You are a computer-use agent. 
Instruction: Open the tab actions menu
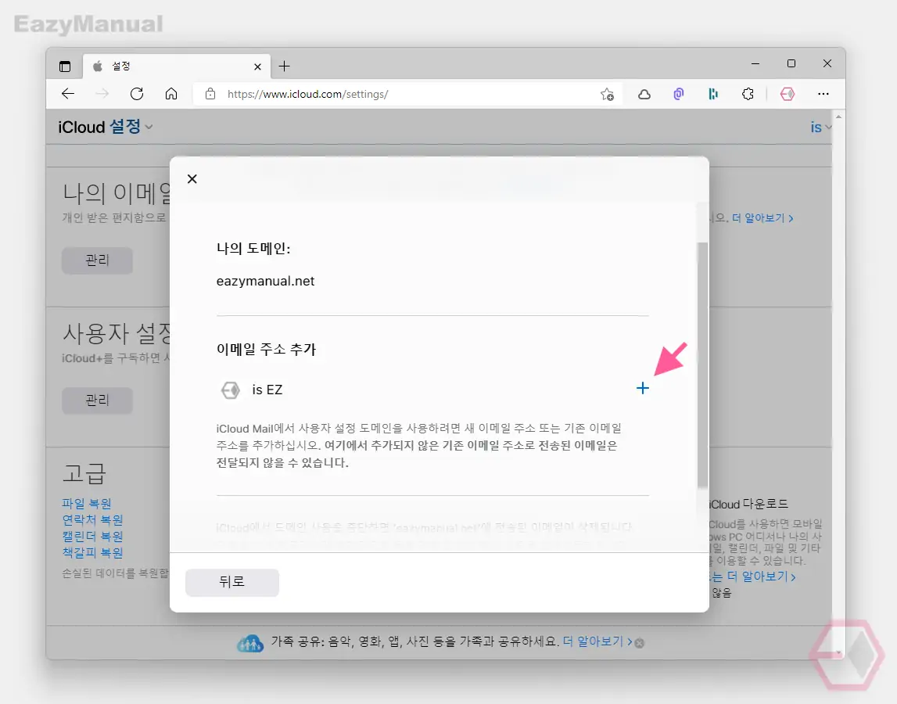65,66
